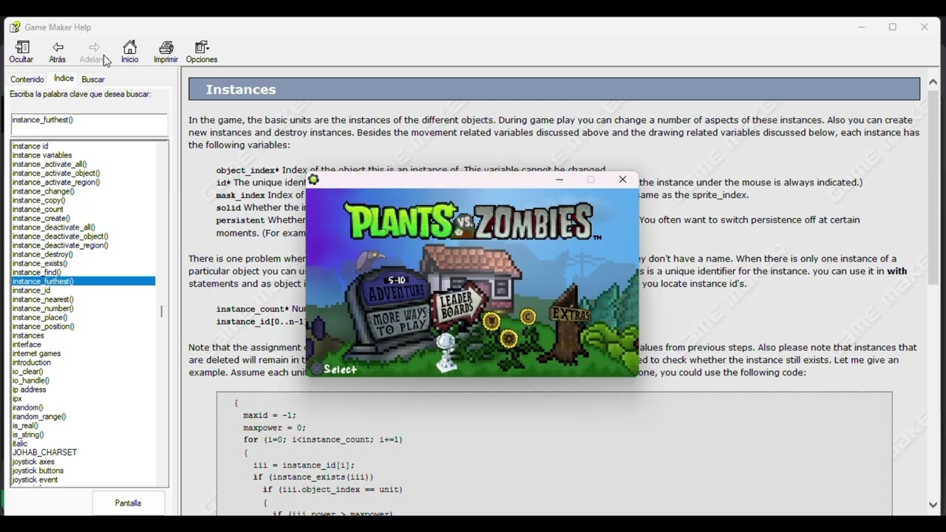Switch to the Contenido tab
Image resolution: width=946 pixels, height=532 pixels.
click(27, 79)
